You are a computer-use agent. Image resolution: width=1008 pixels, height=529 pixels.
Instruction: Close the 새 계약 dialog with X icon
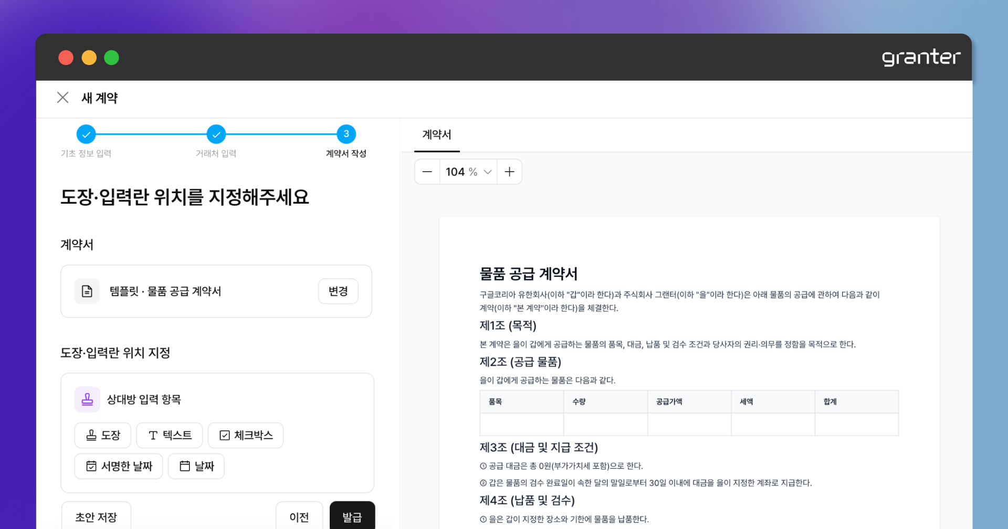tap(63, 98)
